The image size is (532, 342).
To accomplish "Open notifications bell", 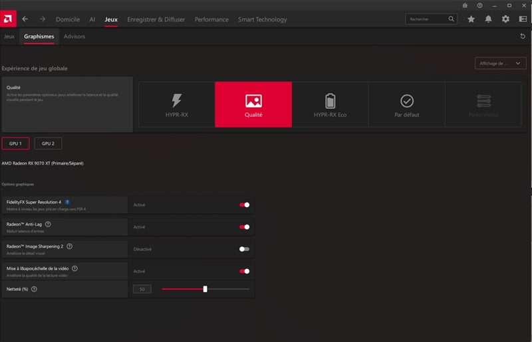I will pyautogui.click(x=489, y=19).
